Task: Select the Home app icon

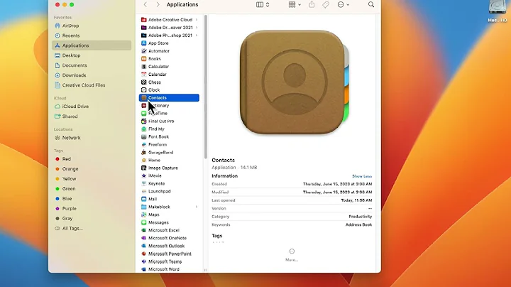Action: [x=143, y=160]
